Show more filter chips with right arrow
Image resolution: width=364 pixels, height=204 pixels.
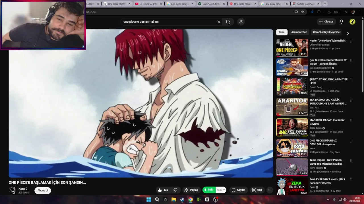click(x=348, y=33)
